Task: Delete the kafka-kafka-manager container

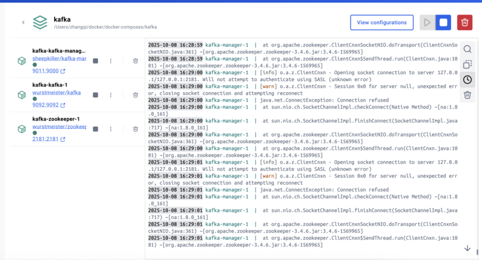Action: click(135, 61)
